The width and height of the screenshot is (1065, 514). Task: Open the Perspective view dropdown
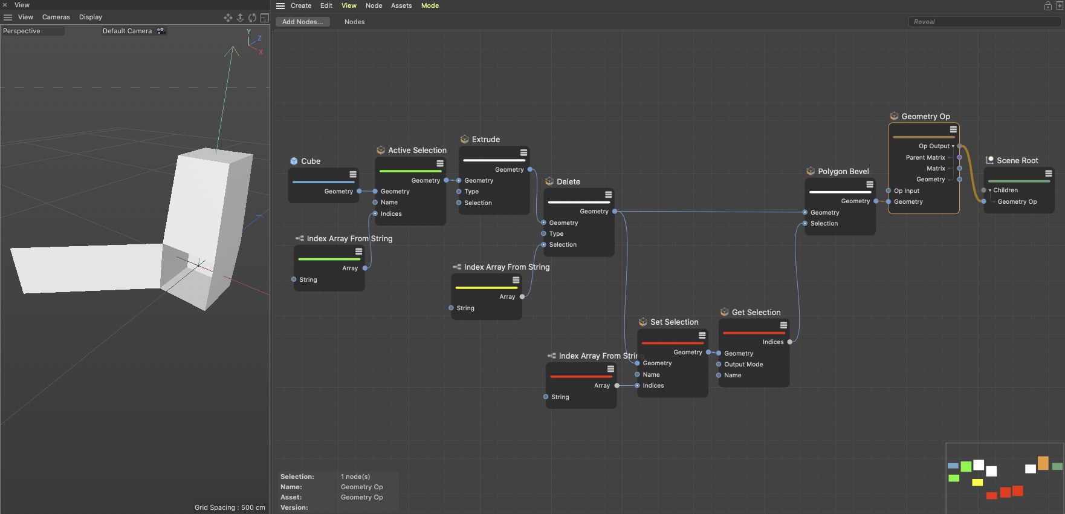coord(33,31)
